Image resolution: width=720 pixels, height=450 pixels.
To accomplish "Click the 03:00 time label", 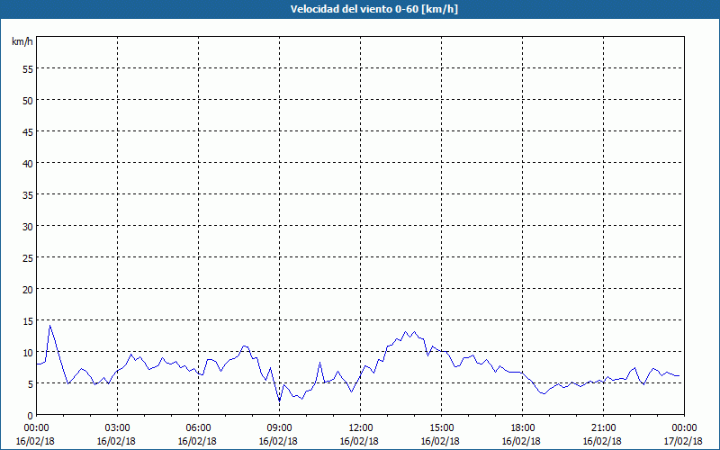I will click(x=118, y=428).
